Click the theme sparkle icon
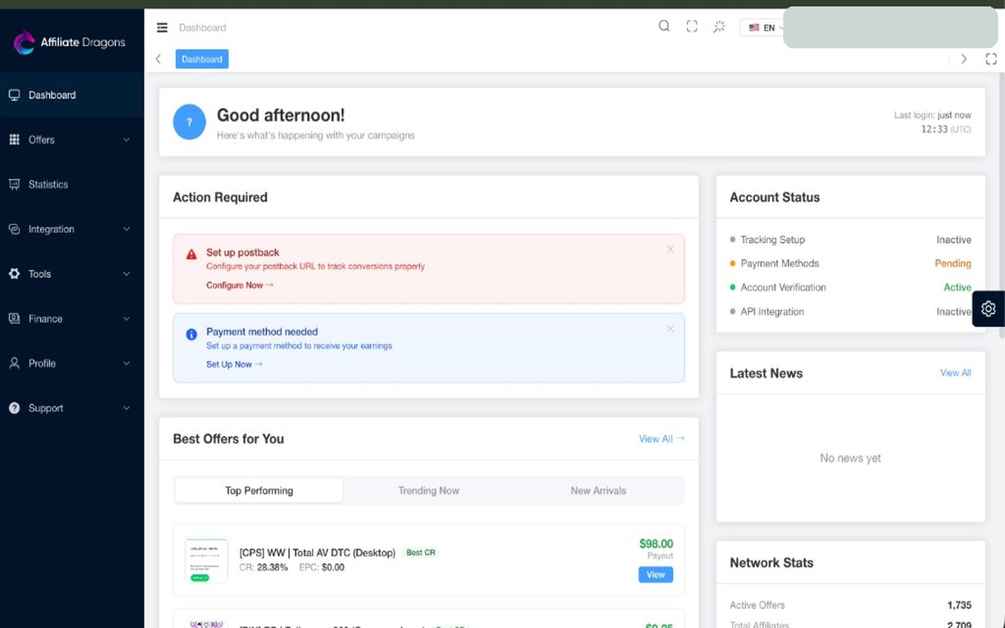Screen dimensions: 1005x628 (719, 27)
